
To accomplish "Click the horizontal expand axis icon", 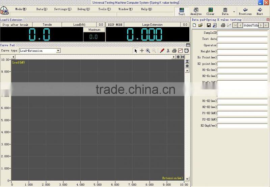I will point(183,57).
